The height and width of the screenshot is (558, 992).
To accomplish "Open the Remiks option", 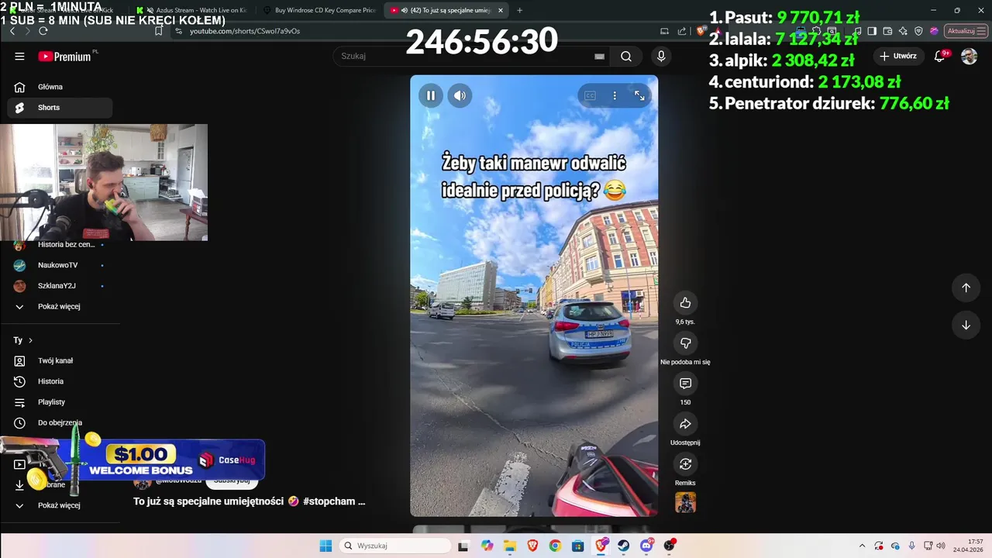I will point(685,464).
